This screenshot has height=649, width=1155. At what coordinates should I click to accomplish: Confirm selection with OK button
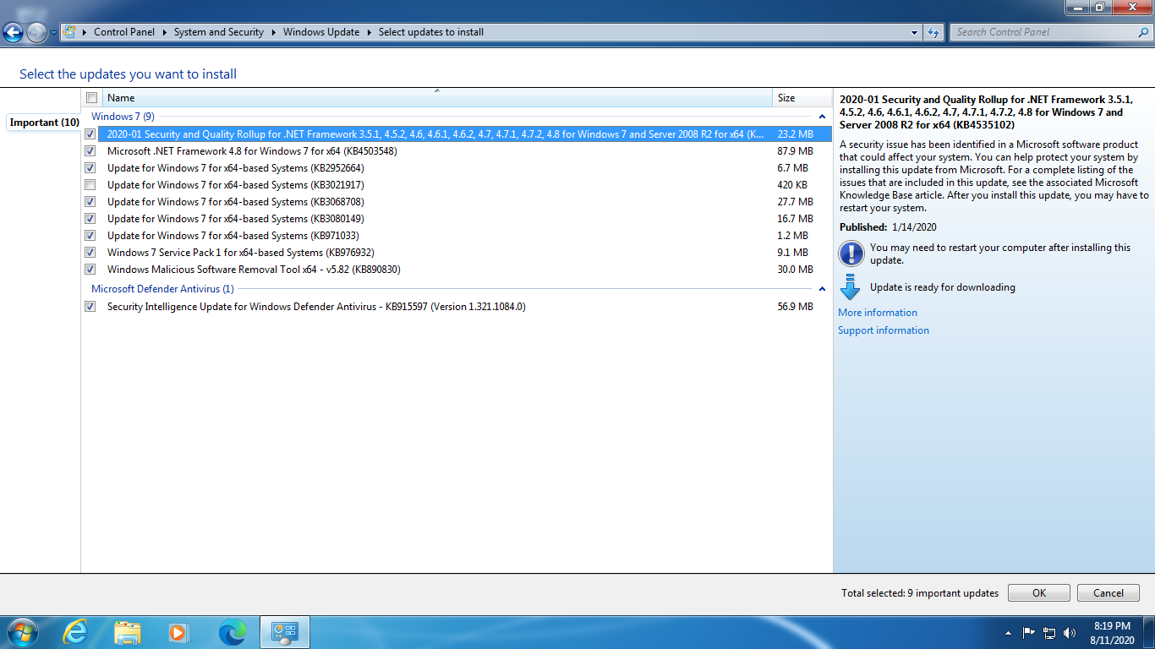(1039, 593)
